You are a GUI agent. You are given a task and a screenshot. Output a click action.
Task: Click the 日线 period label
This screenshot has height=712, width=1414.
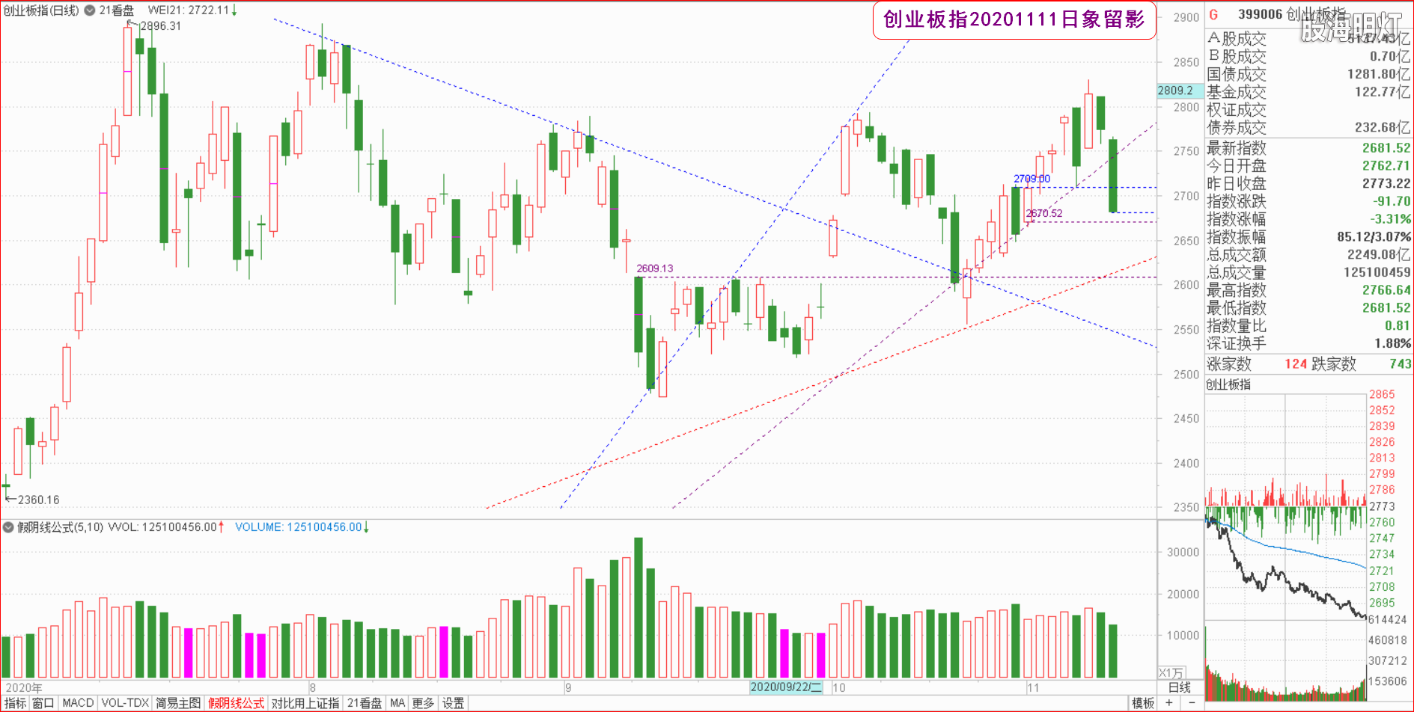pyautogui.click(x=1180, y=687)
